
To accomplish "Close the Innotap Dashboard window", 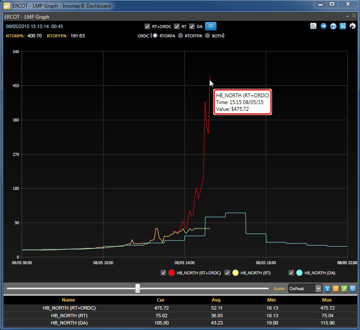I will [348, 4].
